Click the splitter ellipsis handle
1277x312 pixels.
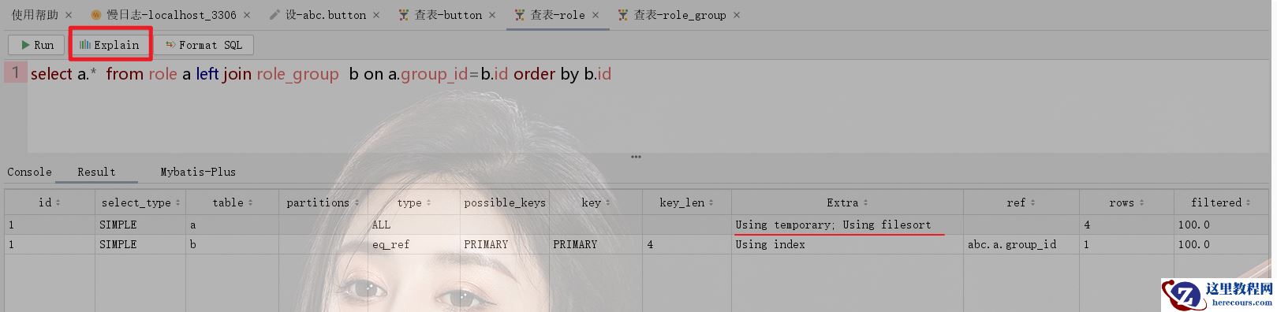click(636, 157)
